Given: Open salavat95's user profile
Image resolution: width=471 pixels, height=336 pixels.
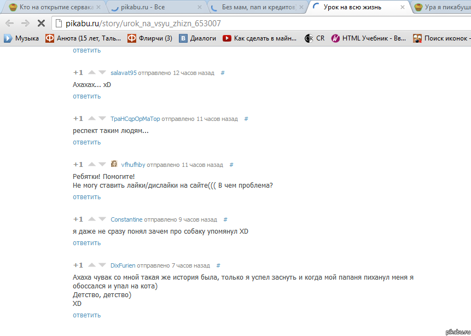Looking at the screenshot, I should [x=124, y=73].
